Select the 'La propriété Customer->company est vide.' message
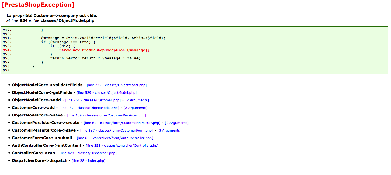The image size is (391, 175). tap(52, 16)
